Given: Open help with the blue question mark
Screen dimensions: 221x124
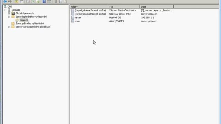Looking at the screenshot, I should click(x=44, y=1).
